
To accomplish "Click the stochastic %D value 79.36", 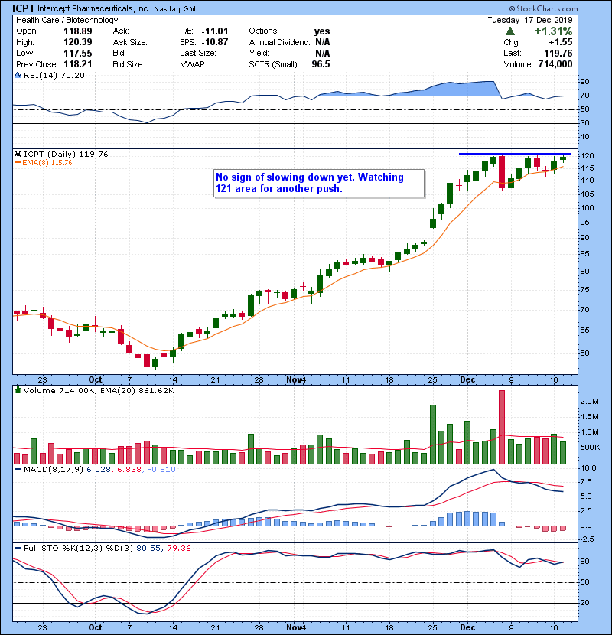I will 178,549.
